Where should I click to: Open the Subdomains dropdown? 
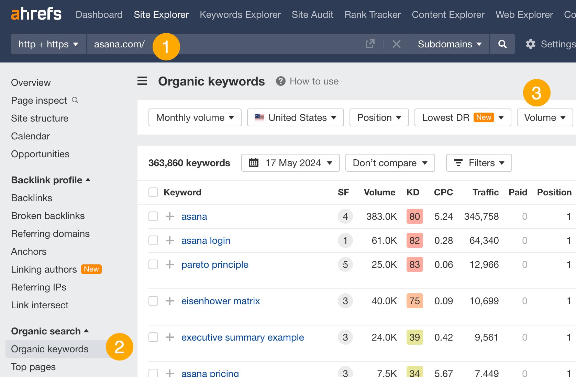(x=449, y=44)
